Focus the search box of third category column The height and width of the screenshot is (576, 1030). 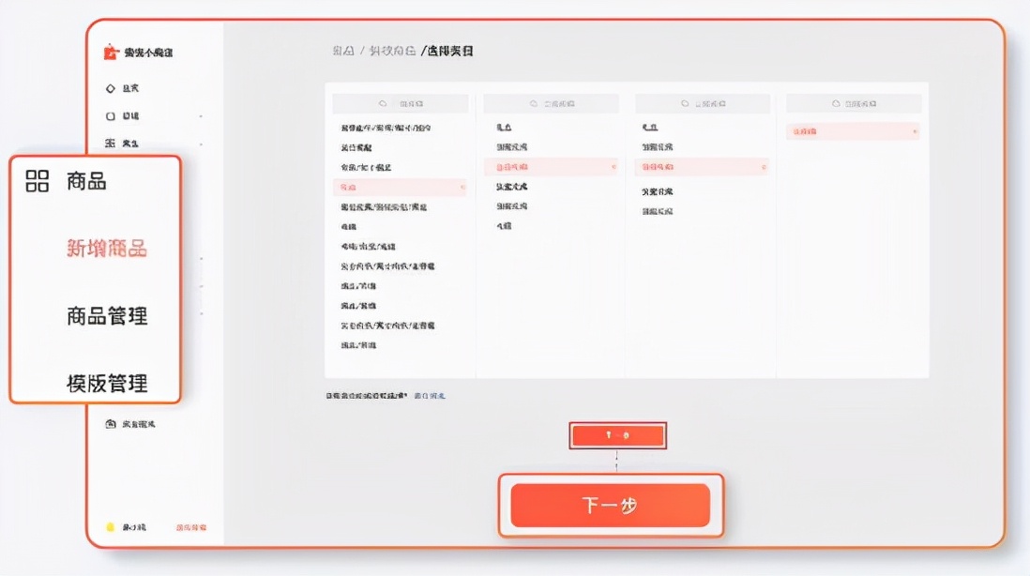[703, 104]
